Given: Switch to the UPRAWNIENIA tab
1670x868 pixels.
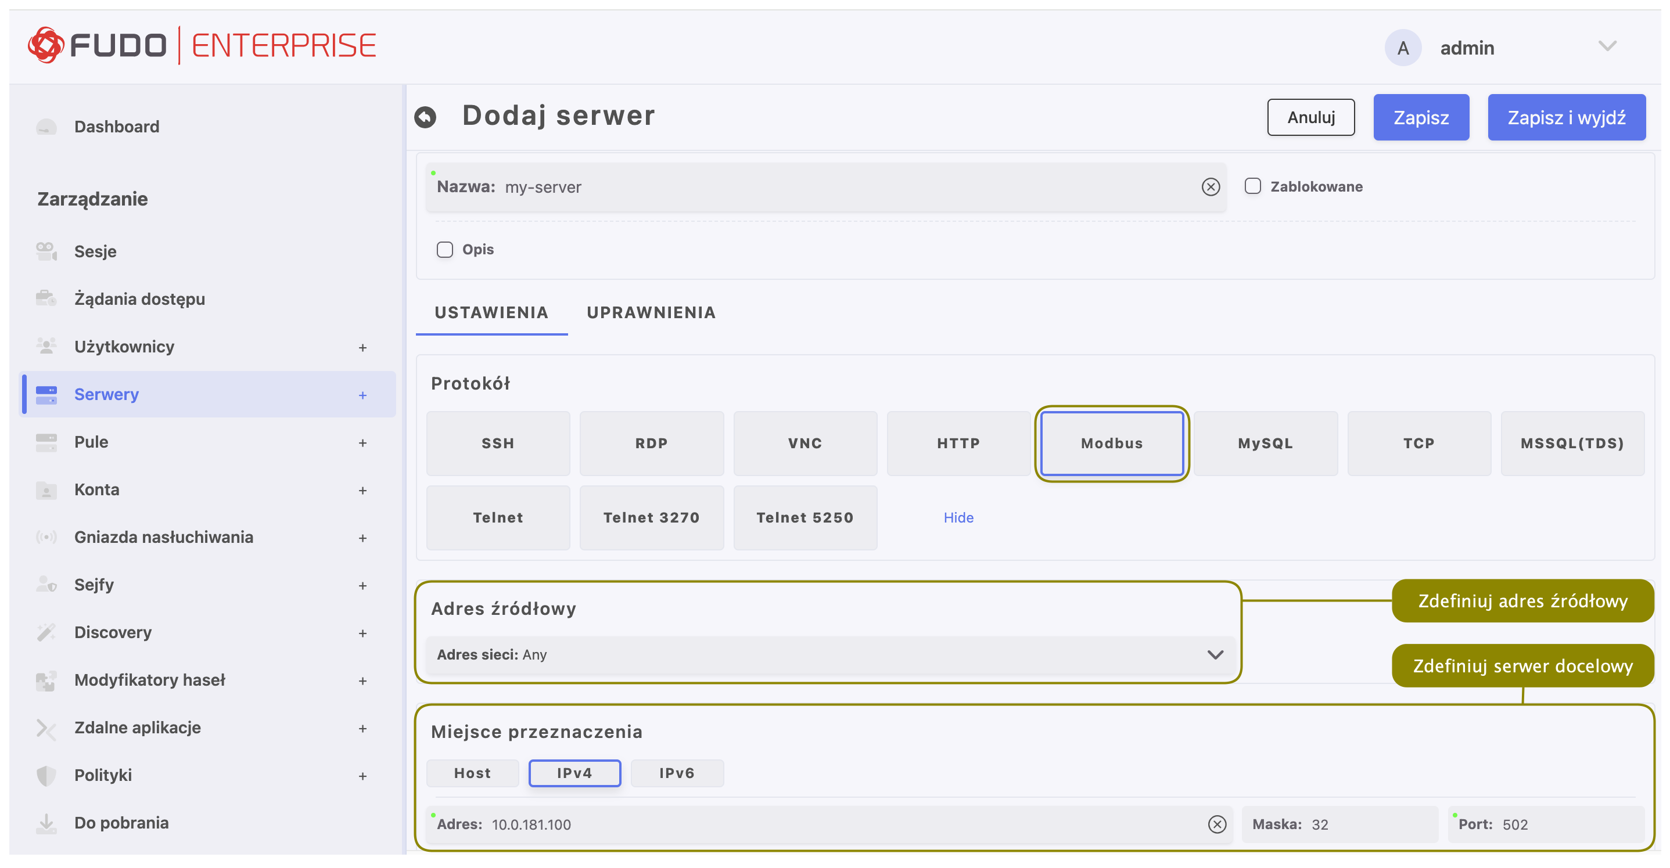Looking at the screenshot, I should (651, 312).
